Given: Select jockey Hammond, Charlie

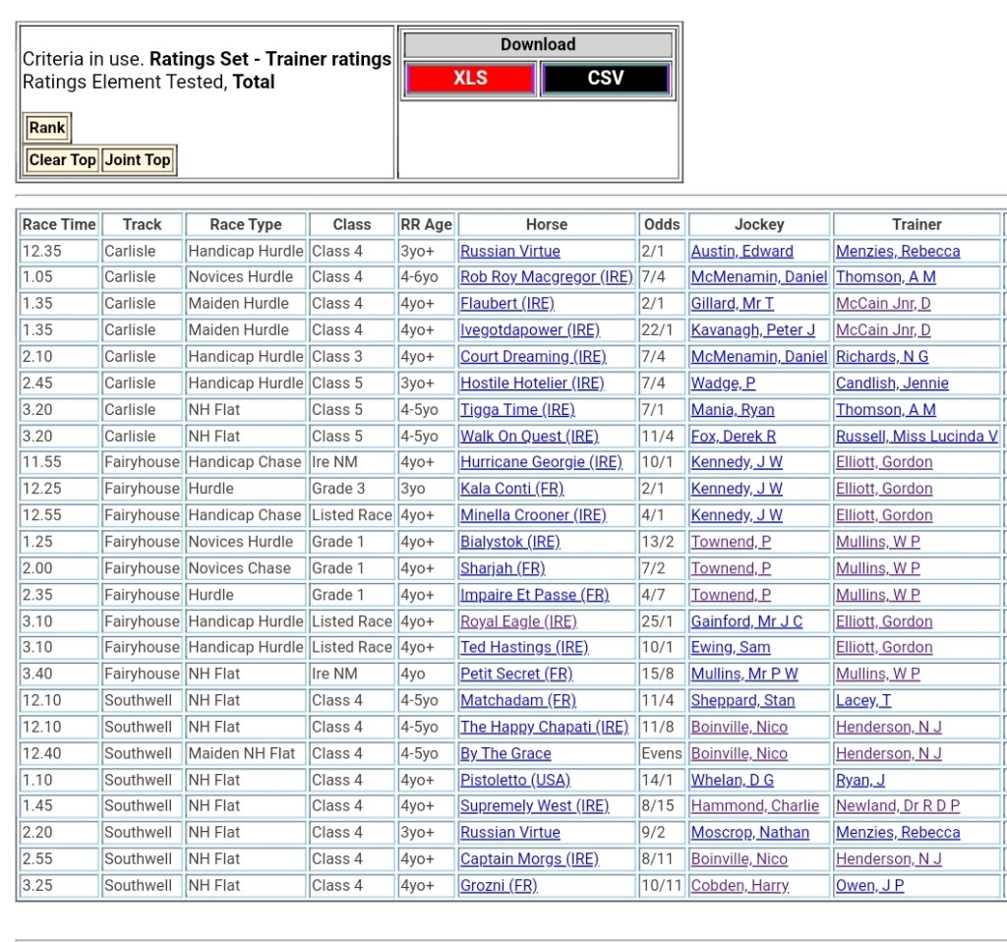Looking at the screenshot, I should point(754,806).
